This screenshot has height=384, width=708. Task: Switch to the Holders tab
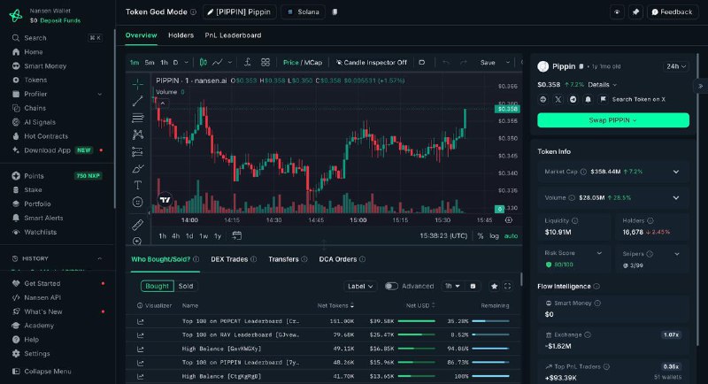click(x=181, y=35)
